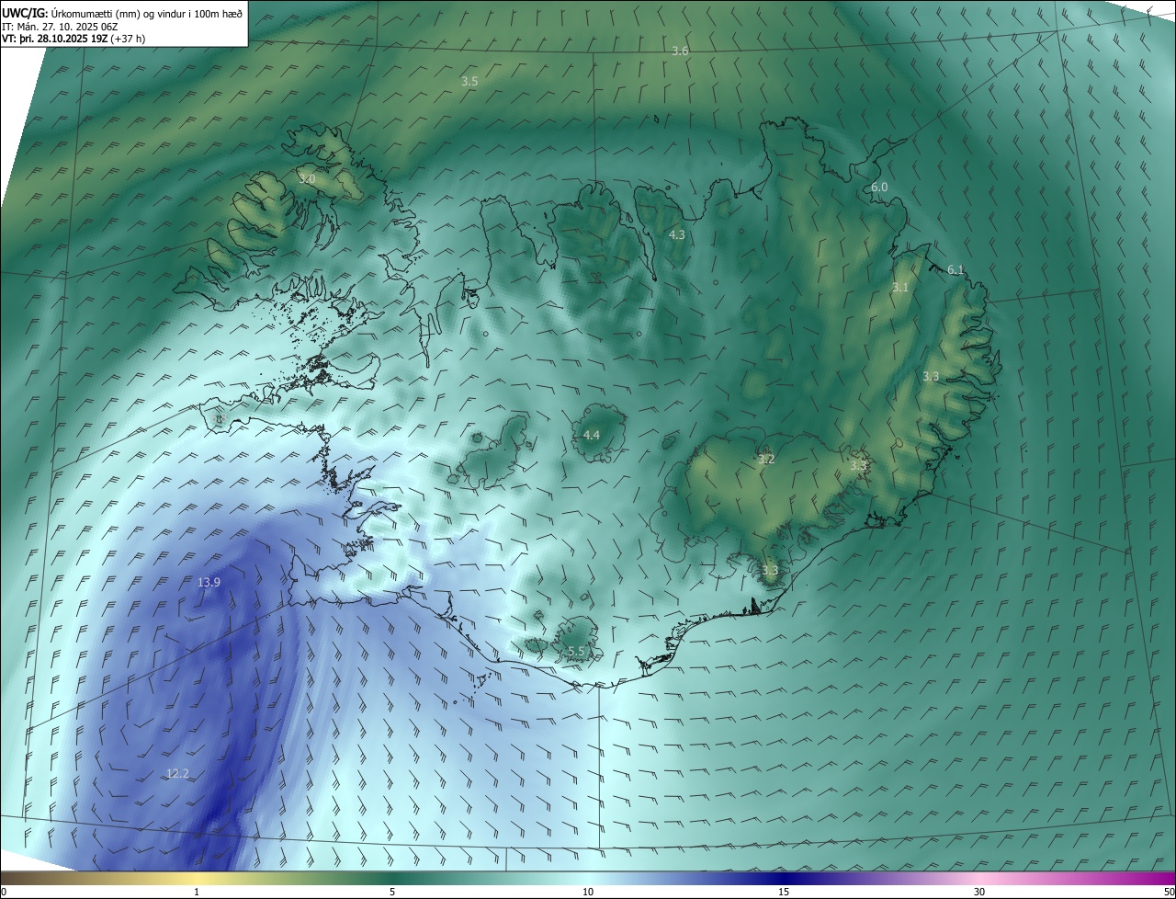The image size is (1176, 899).
Task: Click the color scale tick label 50
Action: click(x=1169, y=892)
